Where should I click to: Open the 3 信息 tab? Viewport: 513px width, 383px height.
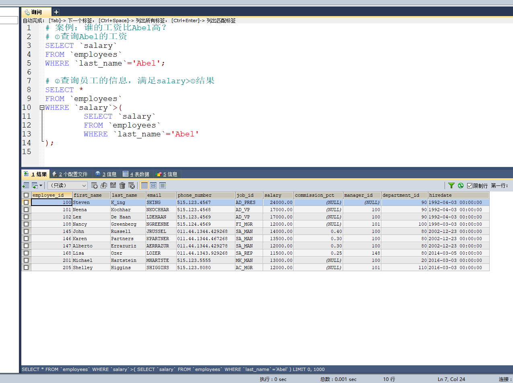click(106, 174)
